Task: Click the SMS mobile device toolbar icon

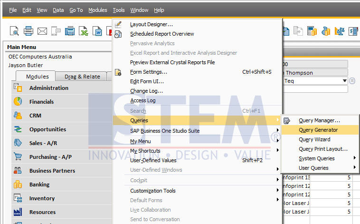Action: 56,31
